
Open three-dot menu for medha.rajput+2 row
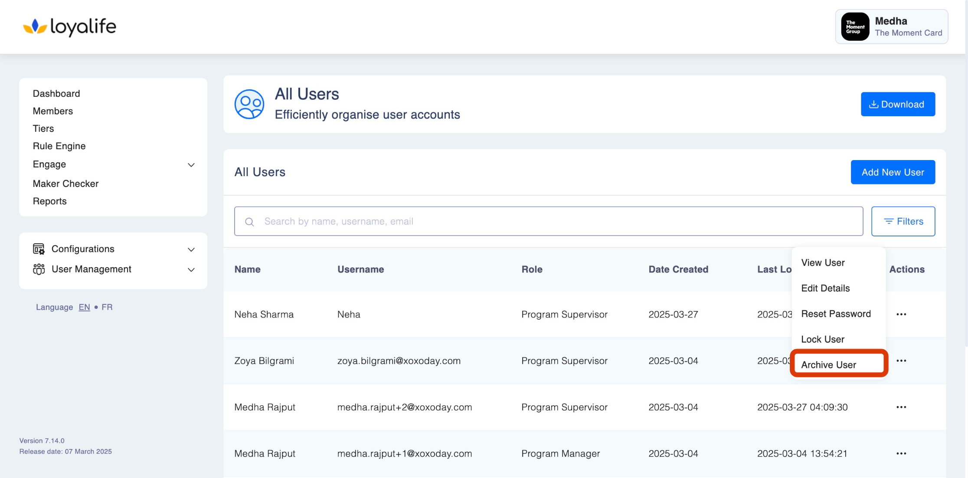coord(901,407)
